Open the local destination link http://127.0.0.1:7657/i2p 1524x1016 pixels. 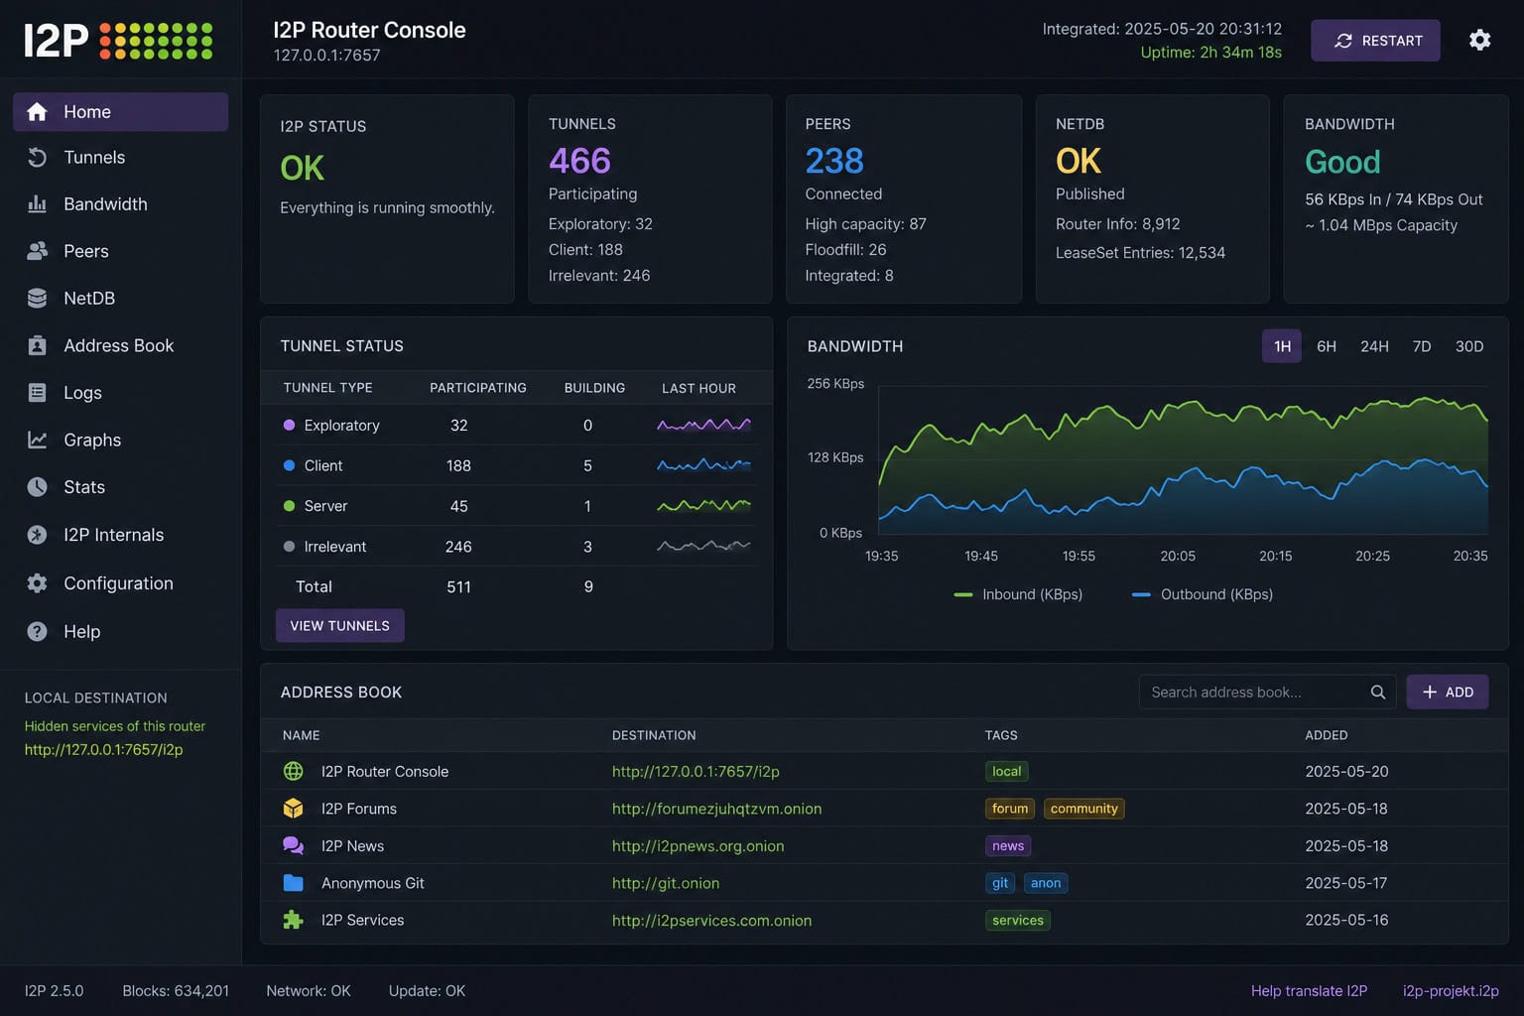point(103,749)
